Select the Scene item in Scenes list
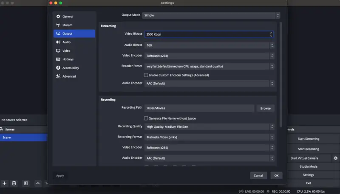Image resolution: width=340 pixels, height=194 pixels. 23,138
